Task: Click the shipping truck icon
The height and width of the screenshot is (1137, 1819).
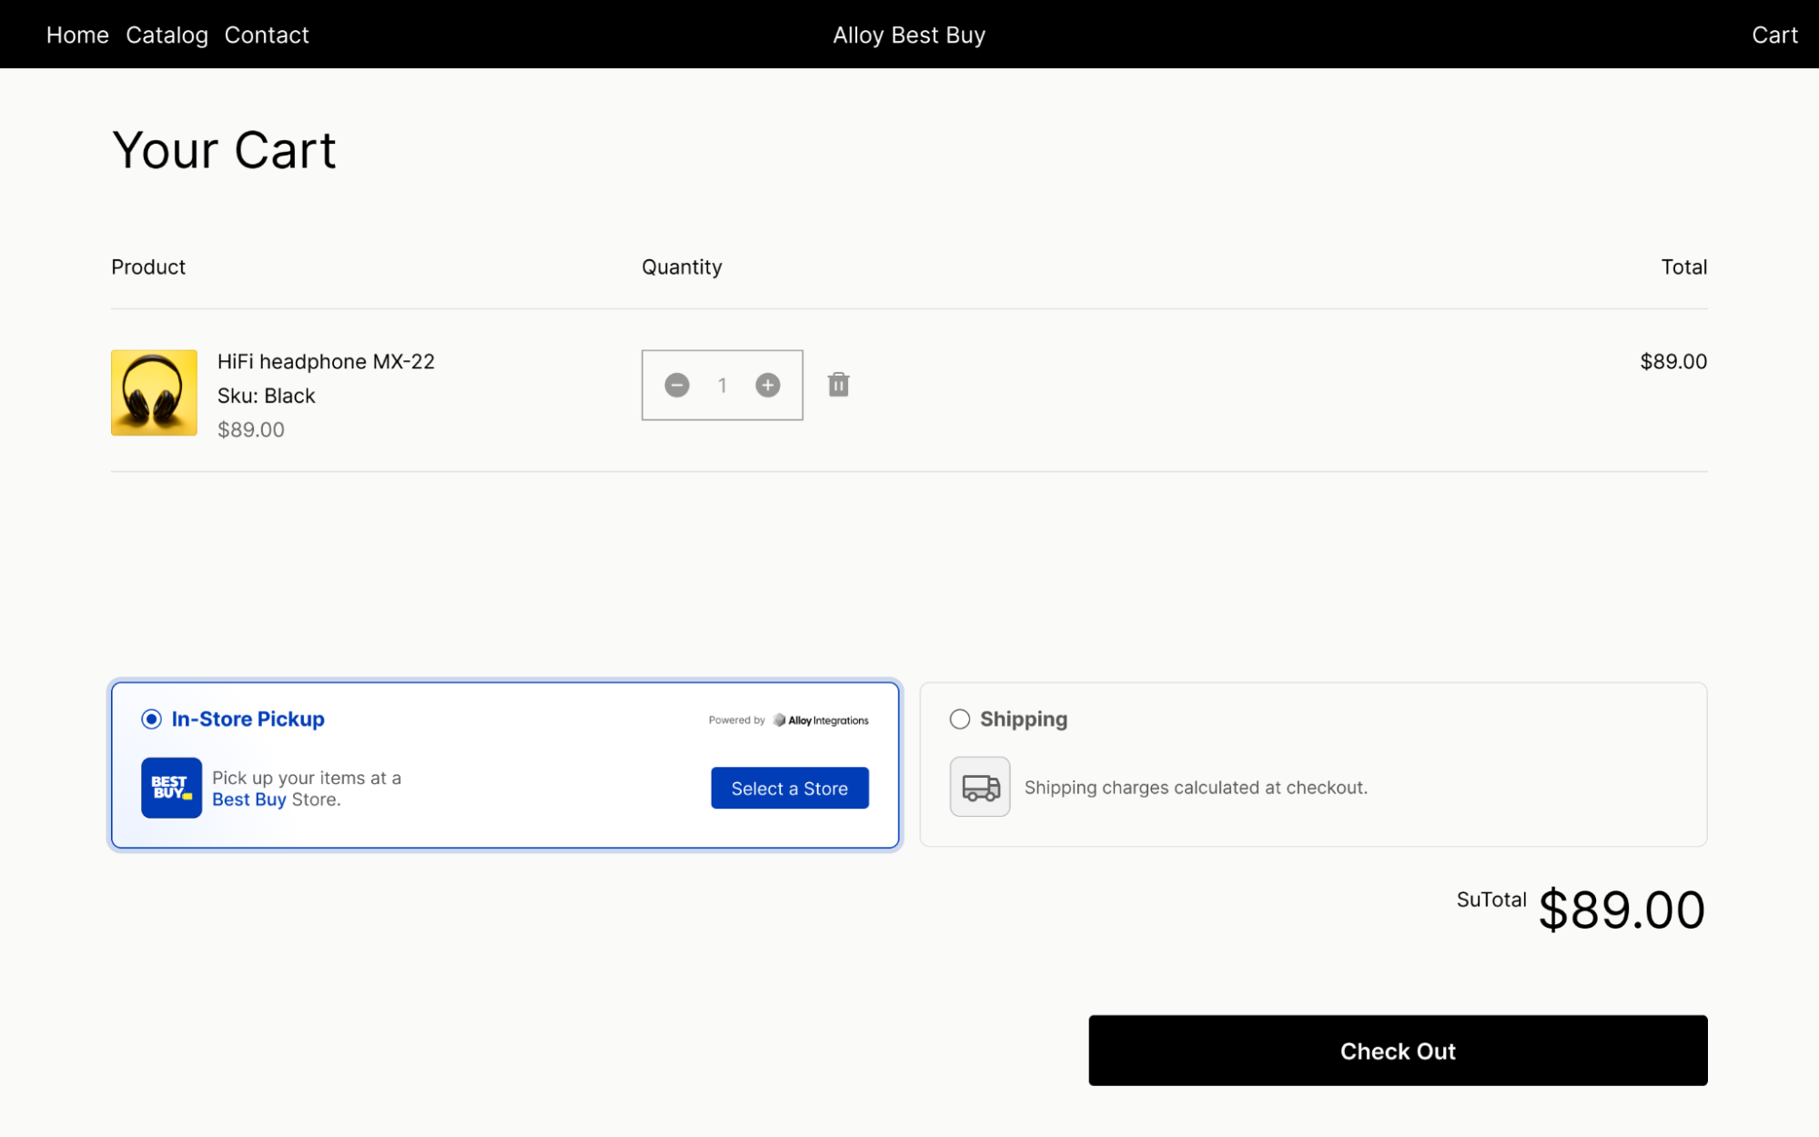Action: pyautogui.click(x=980, y=787)
